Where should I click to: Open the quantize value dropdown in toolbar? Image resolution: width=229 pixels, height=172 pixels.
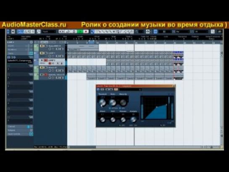201,32
